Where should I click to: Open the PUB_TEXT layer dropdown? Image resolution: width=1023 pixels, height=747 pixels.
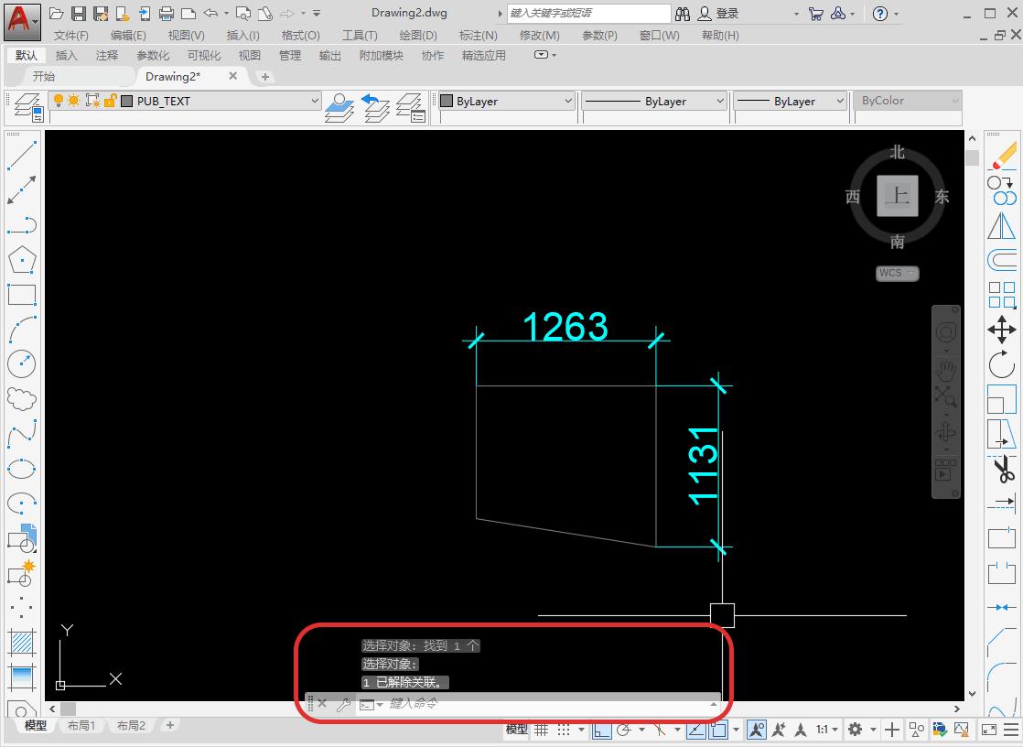click(x=314, y=102)
